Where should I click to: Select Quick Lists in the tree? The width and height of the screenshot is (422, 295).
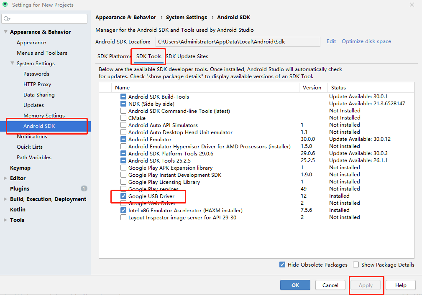[x=30, y=147]
